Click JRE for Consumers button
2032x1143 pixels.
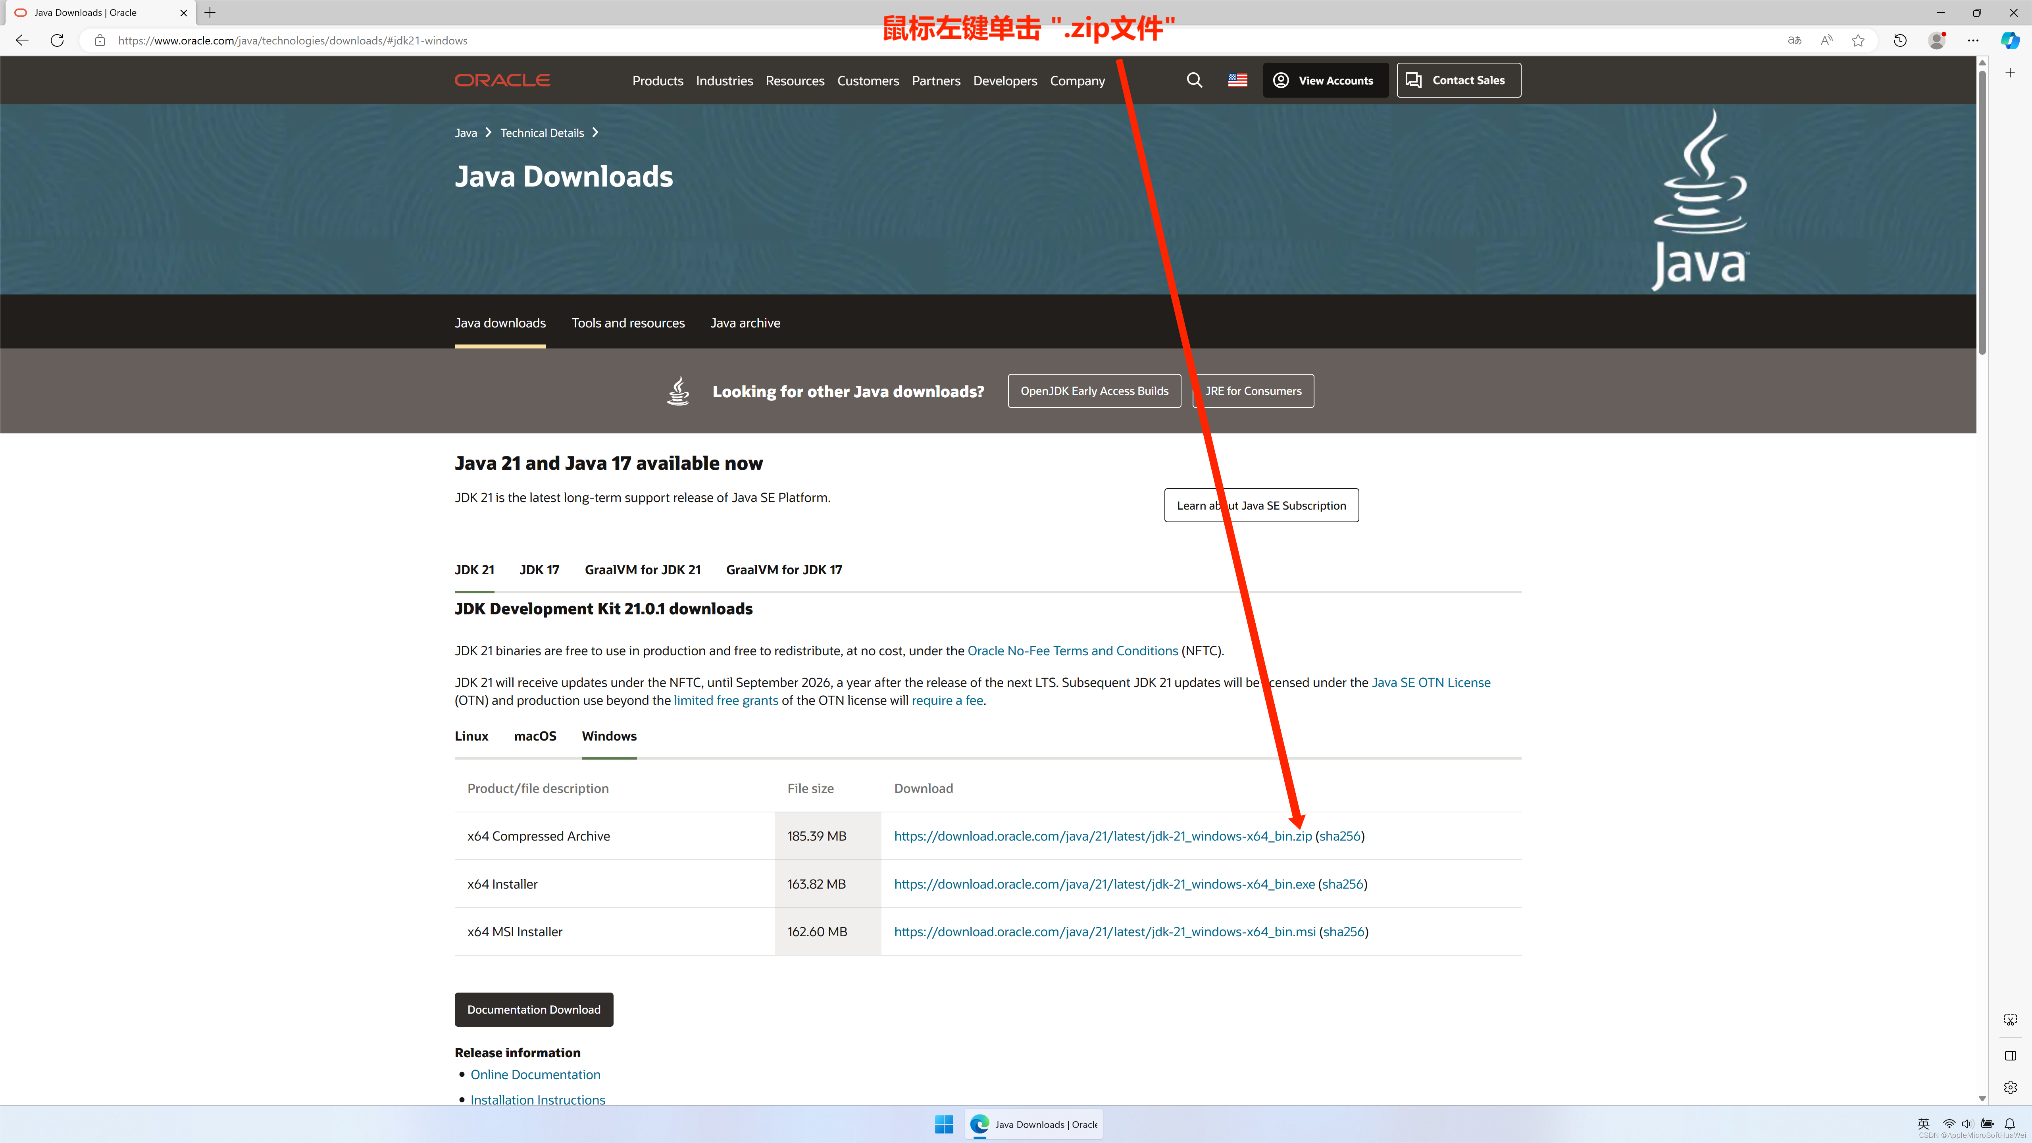coord(1253,391)
